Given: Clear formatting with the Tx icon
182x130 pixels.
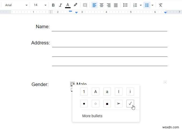Looking at the screenshot, I should [x=161, y=5].
